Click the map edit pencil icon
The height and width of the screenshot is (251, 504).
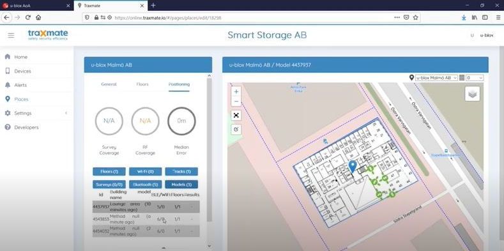pyautogui.click(x=236, y=129)
